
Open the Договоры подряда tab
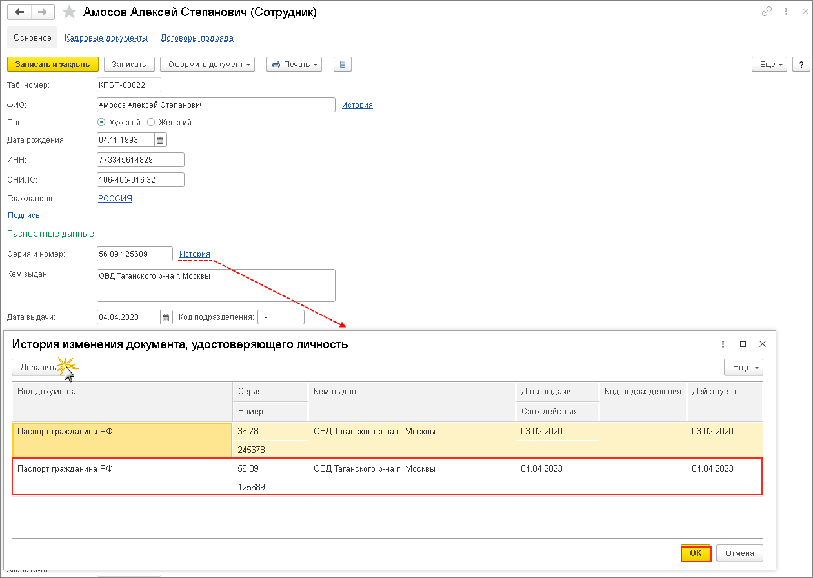197,38
